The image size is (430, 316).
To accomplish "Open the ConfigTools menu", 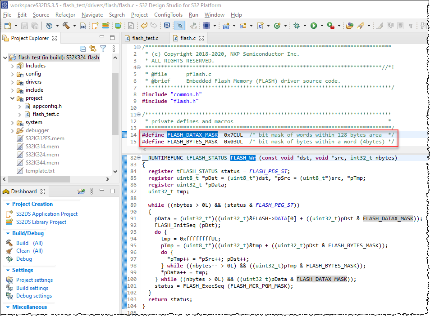I will (x=168, y=15).
